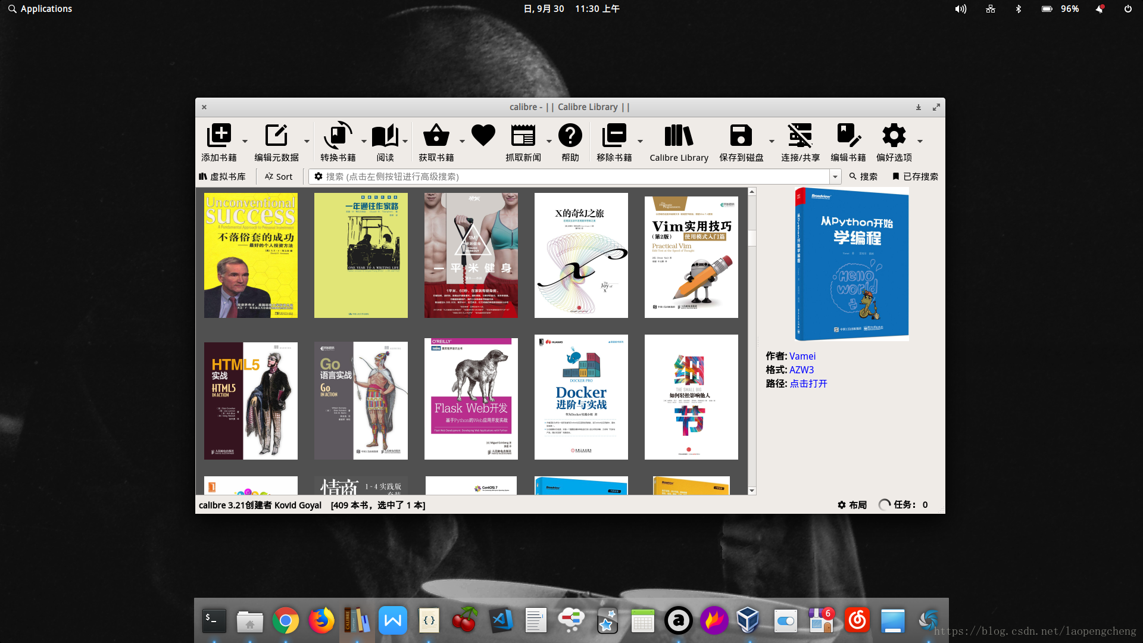The height and width of the screenshot is (643, 1143).
Task: Click the volume icon in system tray
Action: (960, 9)
